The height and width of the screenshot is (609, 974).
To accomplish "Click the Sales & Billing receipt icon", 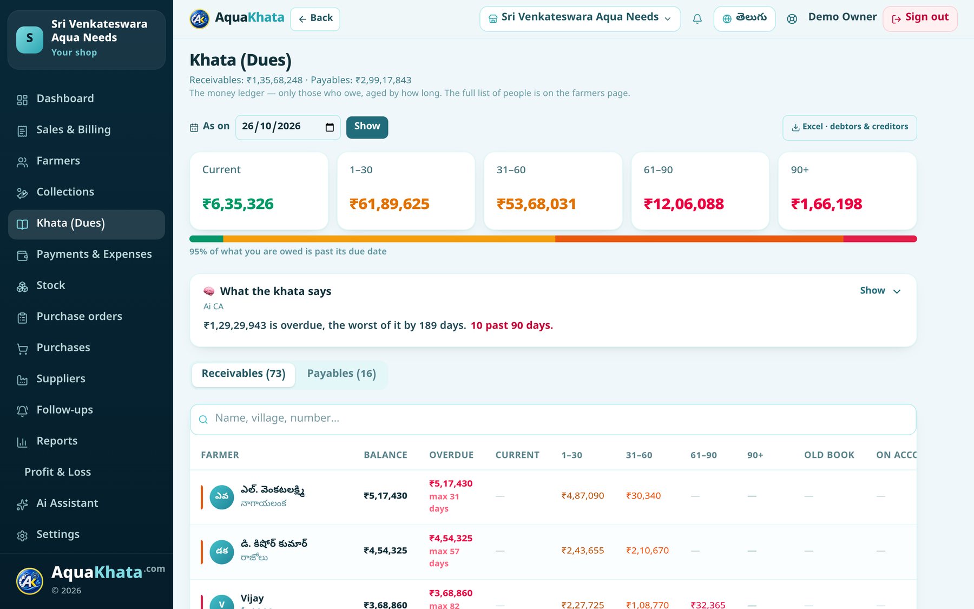I will [22, 131].
